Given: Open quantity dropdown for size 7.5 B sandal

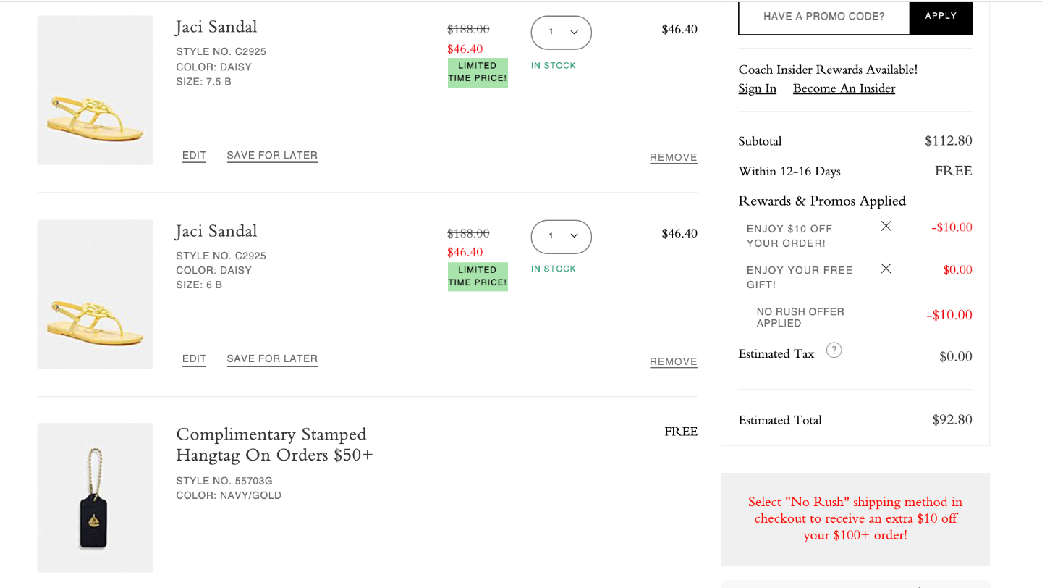Looking at the screenshot, I should [x=562, y=33].
